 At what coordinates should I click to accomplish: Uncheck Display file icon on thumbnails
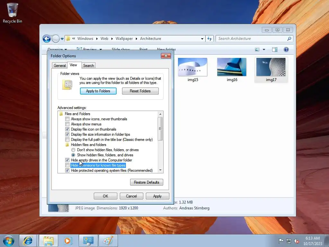tap(67, 129)
